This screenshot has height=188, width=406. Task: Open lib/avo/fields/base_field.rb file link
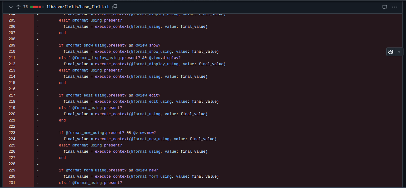tap(78, 7)
